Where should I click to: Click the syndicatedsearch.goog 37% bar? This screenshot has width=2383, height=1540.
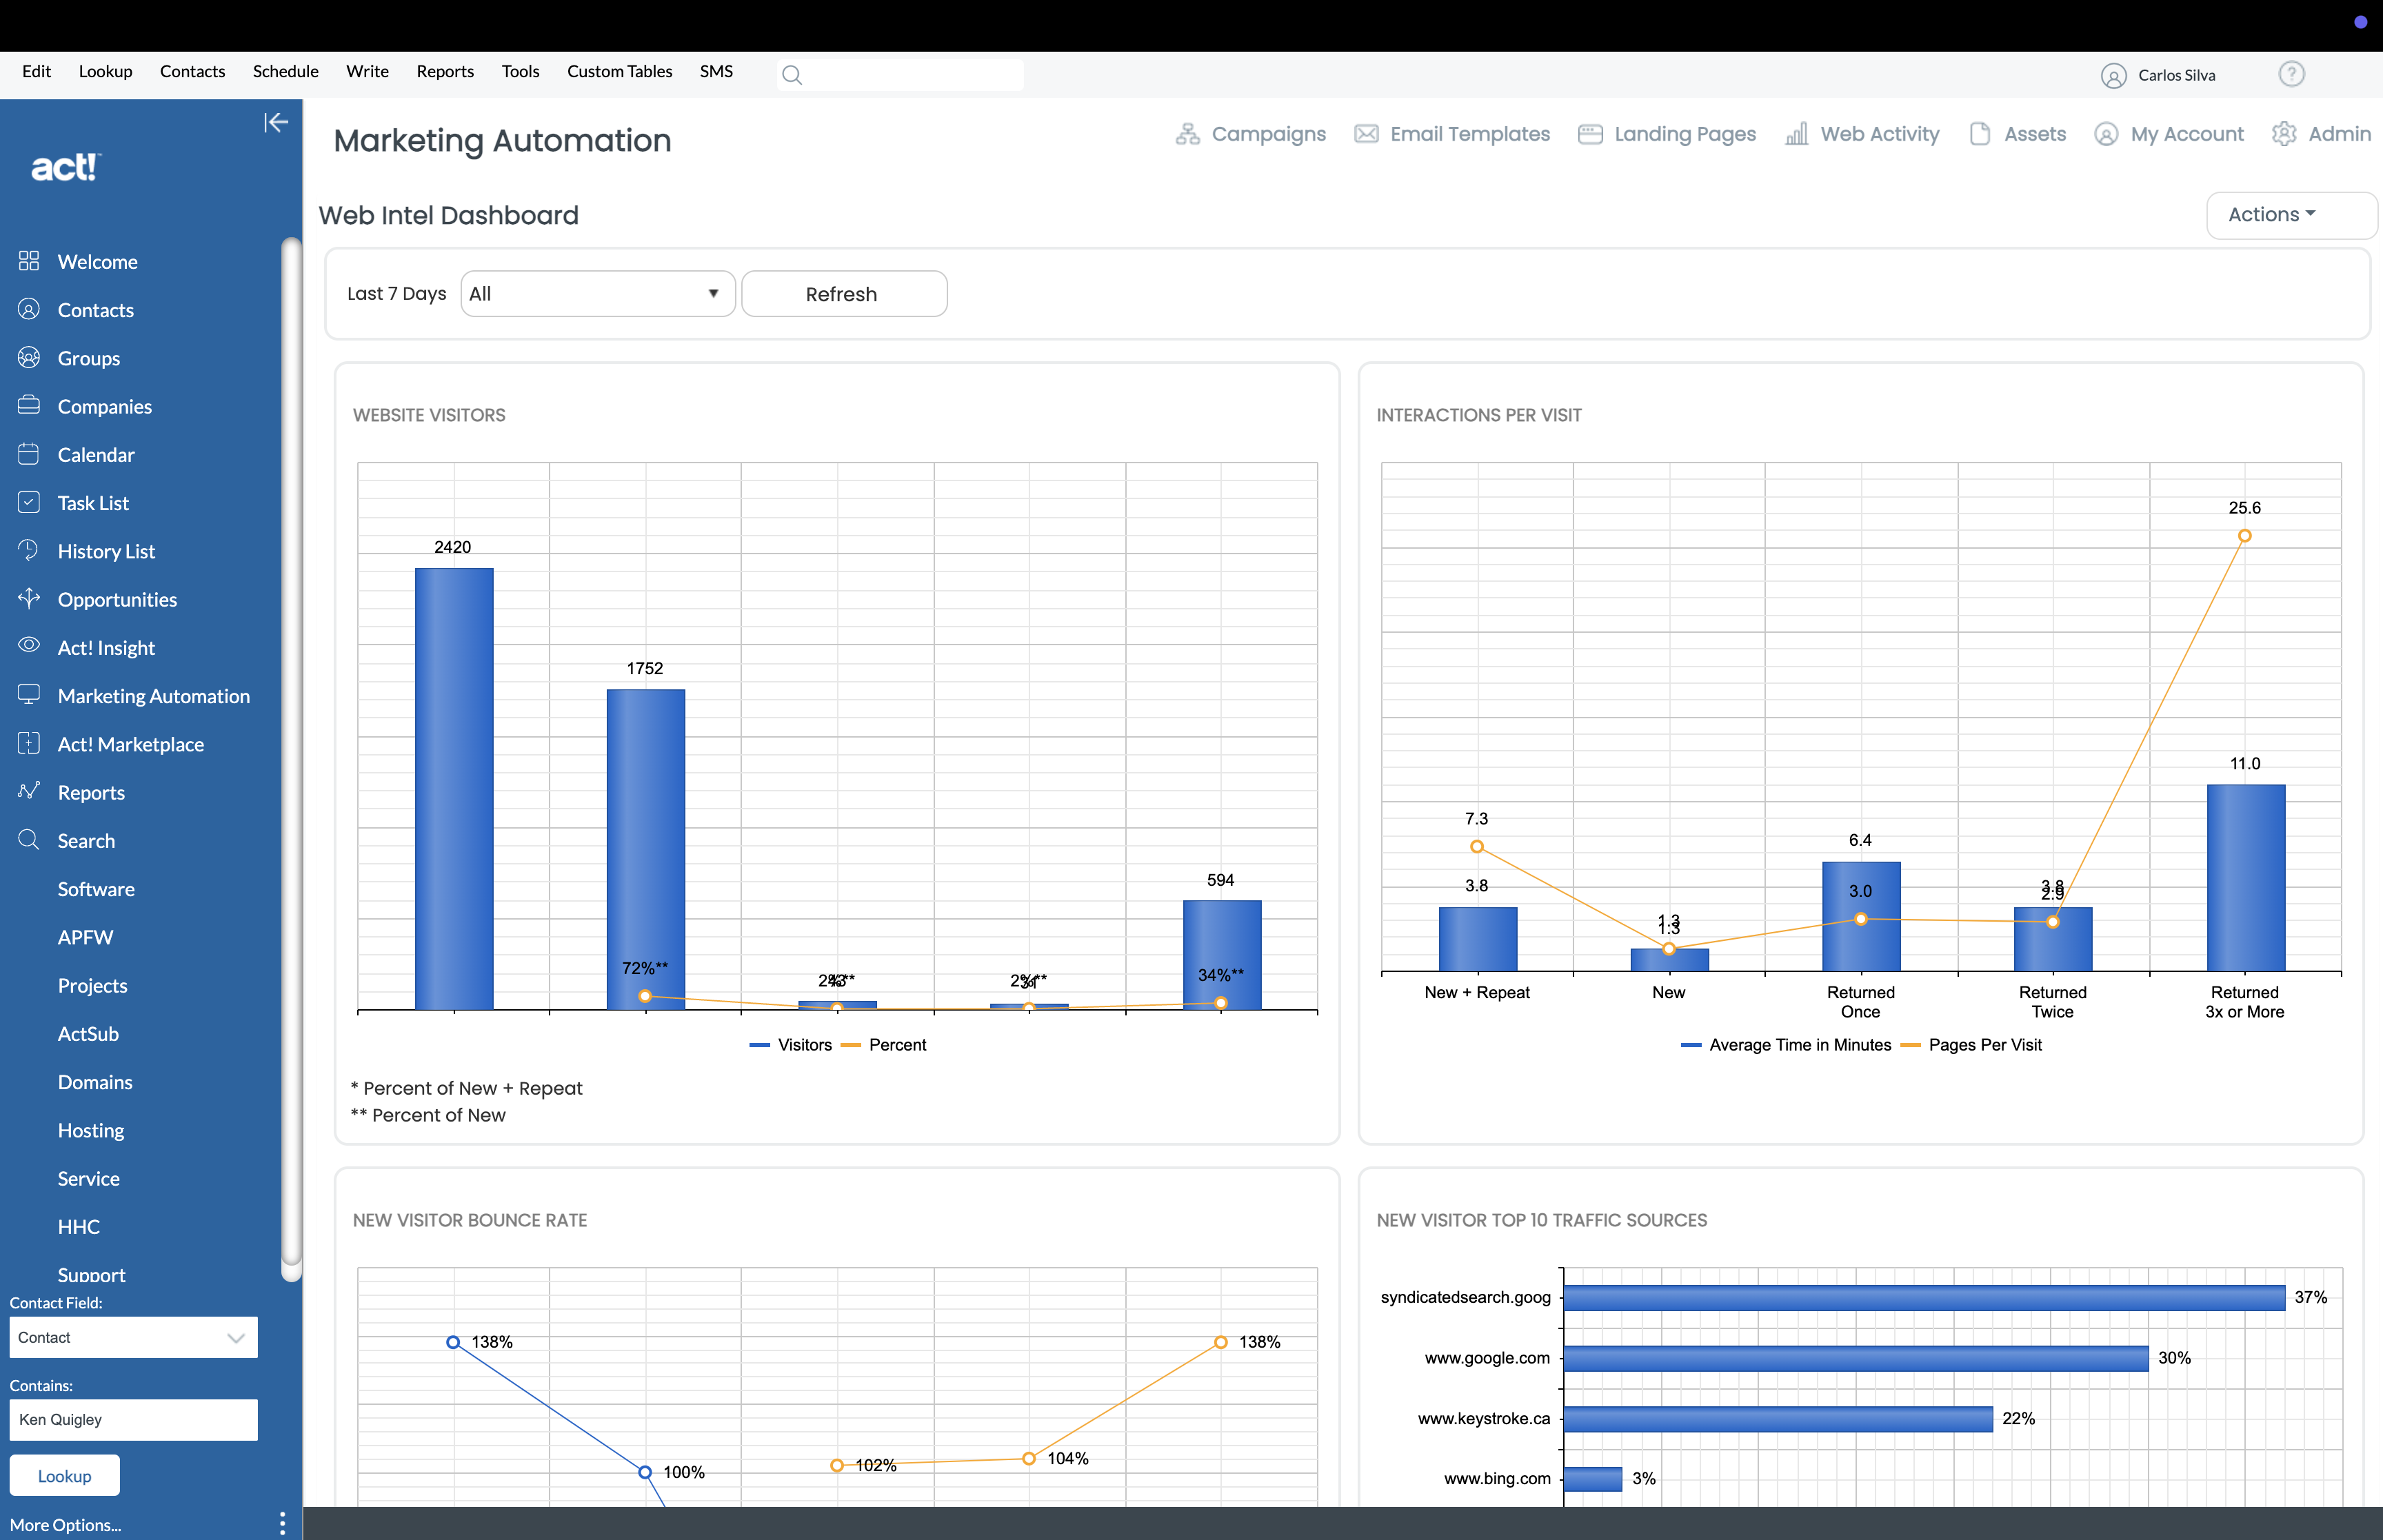(1924, 1297)
